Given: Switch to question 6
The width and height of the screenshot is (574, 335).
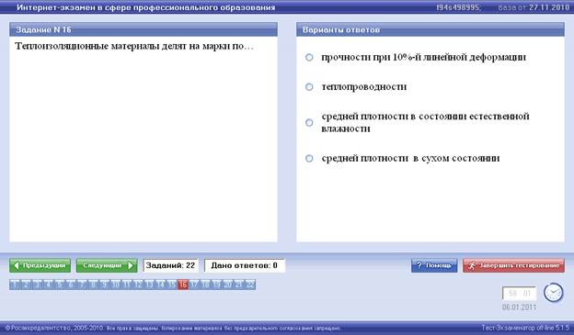Looking at the screenshot, I should click(x=71, y=285).
